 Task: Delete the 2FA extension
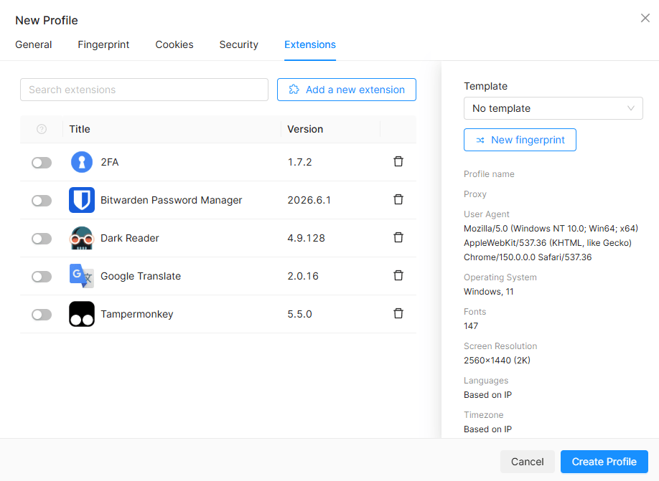398,161
